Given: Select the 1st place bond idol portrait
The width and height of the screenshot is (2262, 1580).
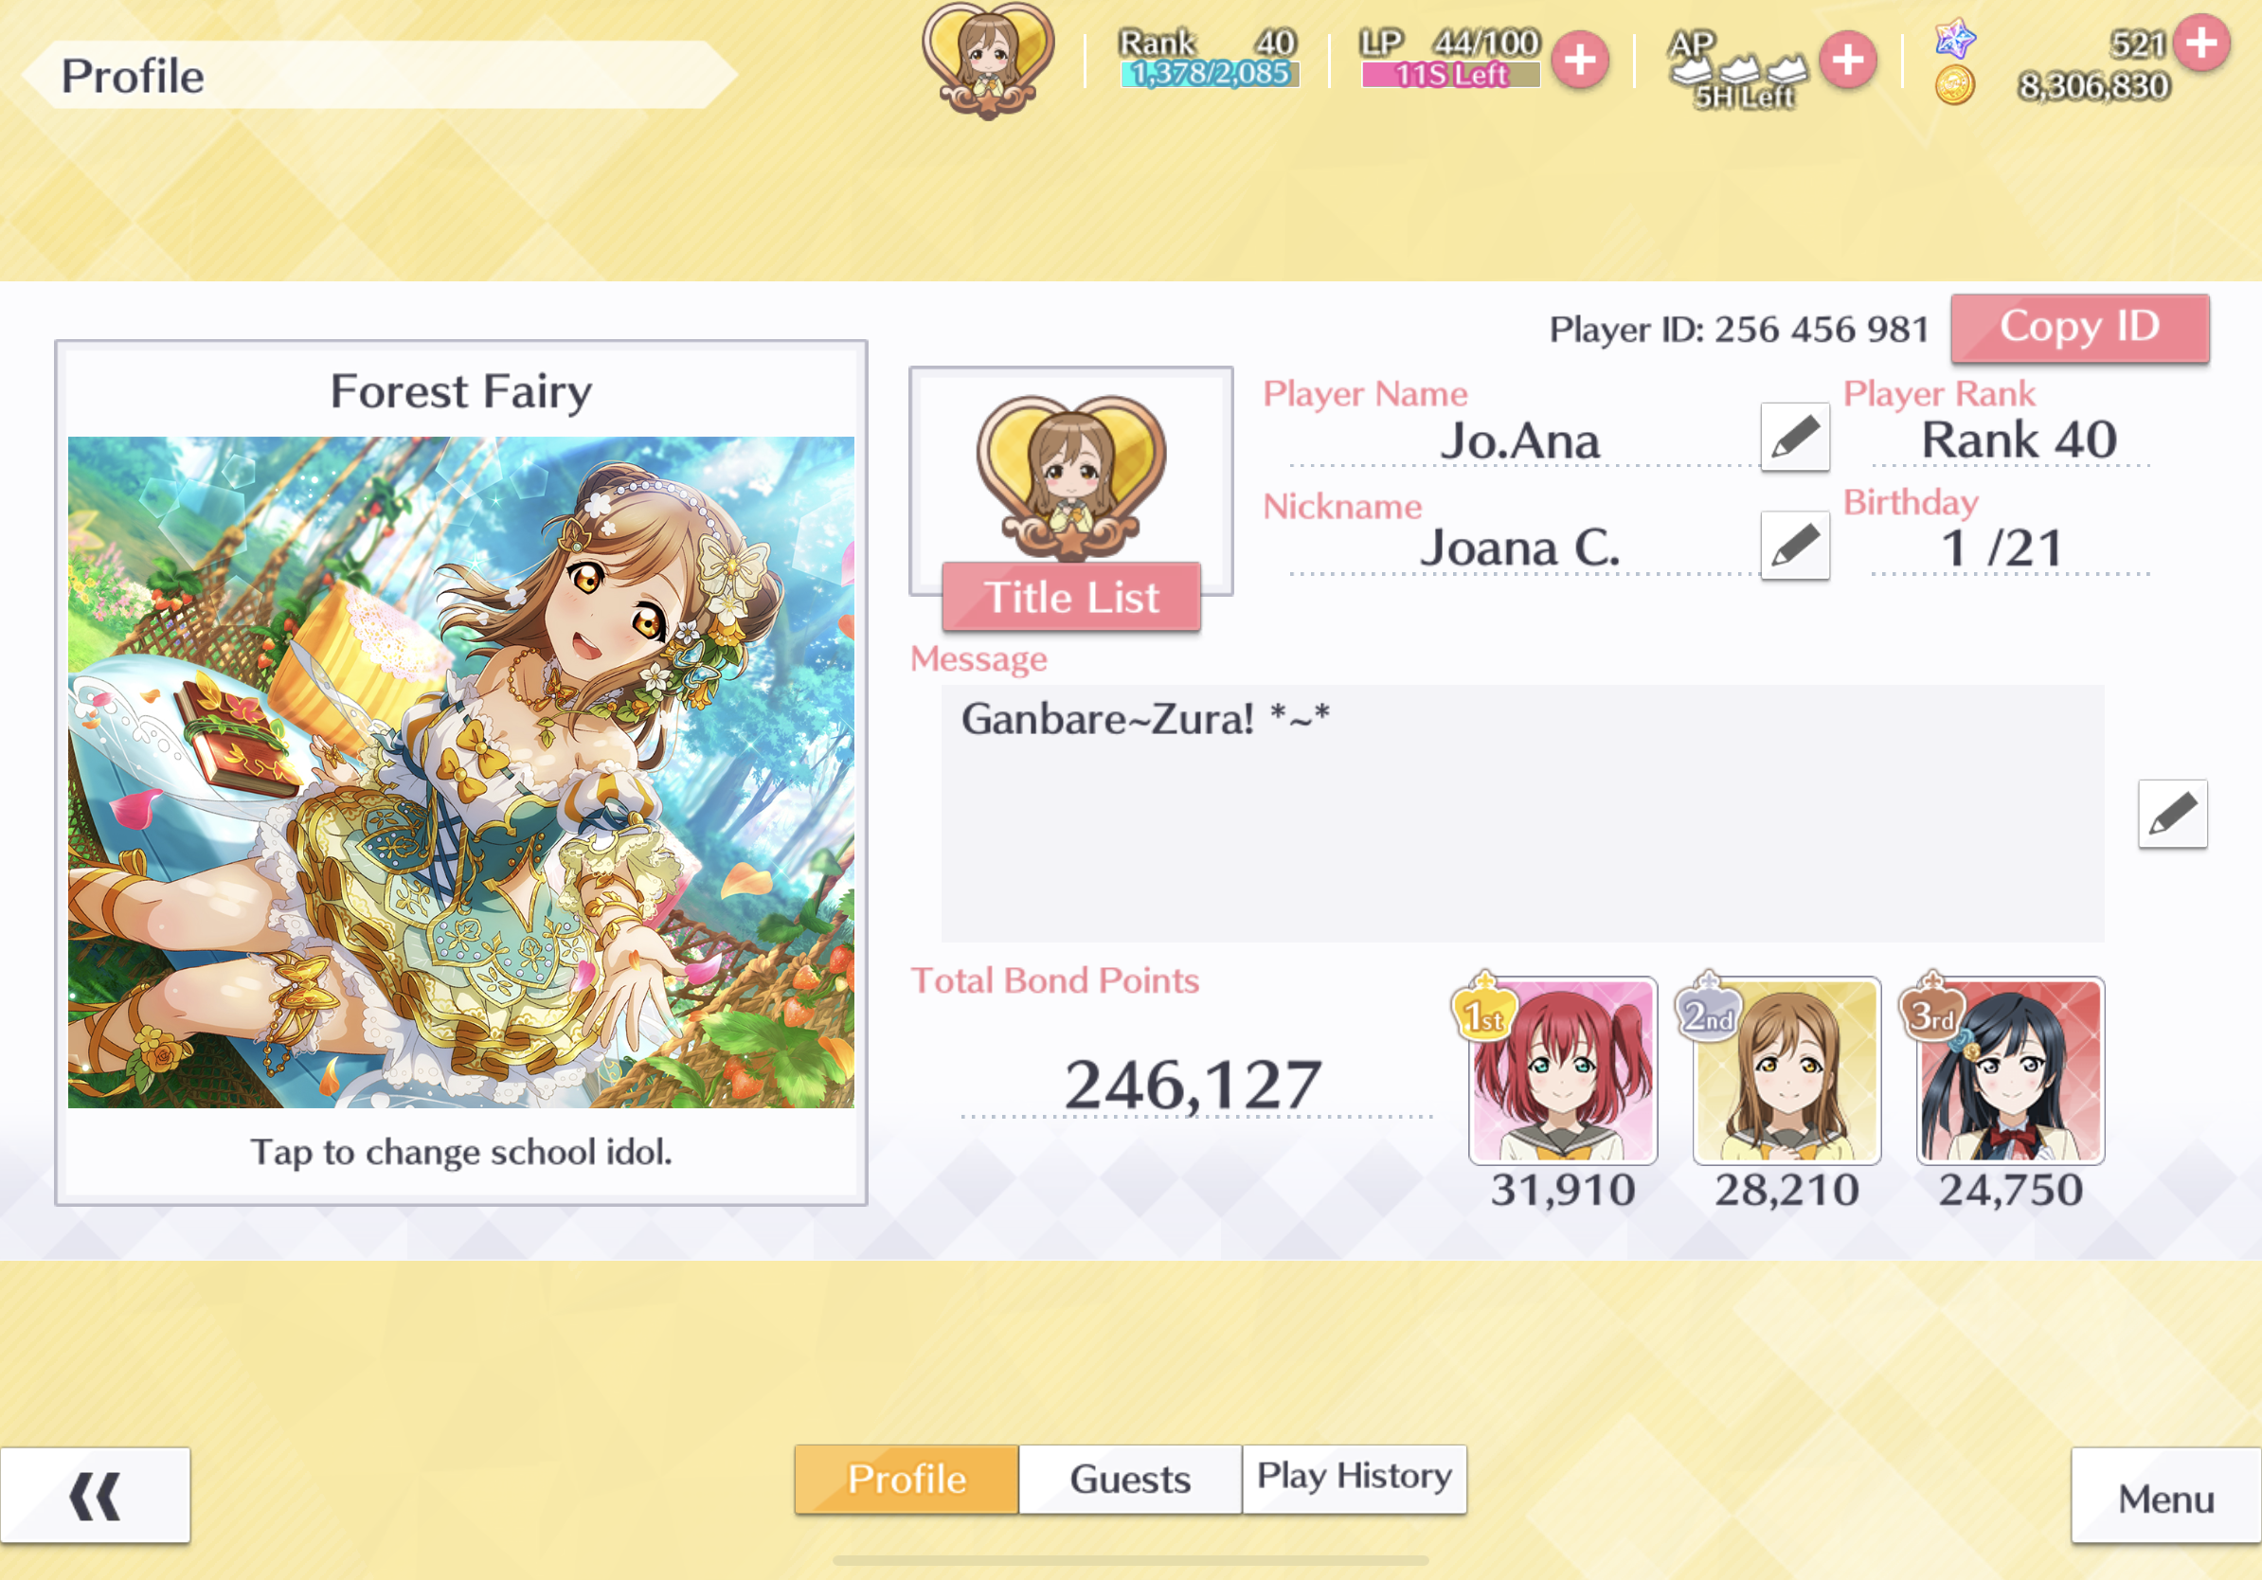Looking at the screenshot, I should click(1563, 1069).
